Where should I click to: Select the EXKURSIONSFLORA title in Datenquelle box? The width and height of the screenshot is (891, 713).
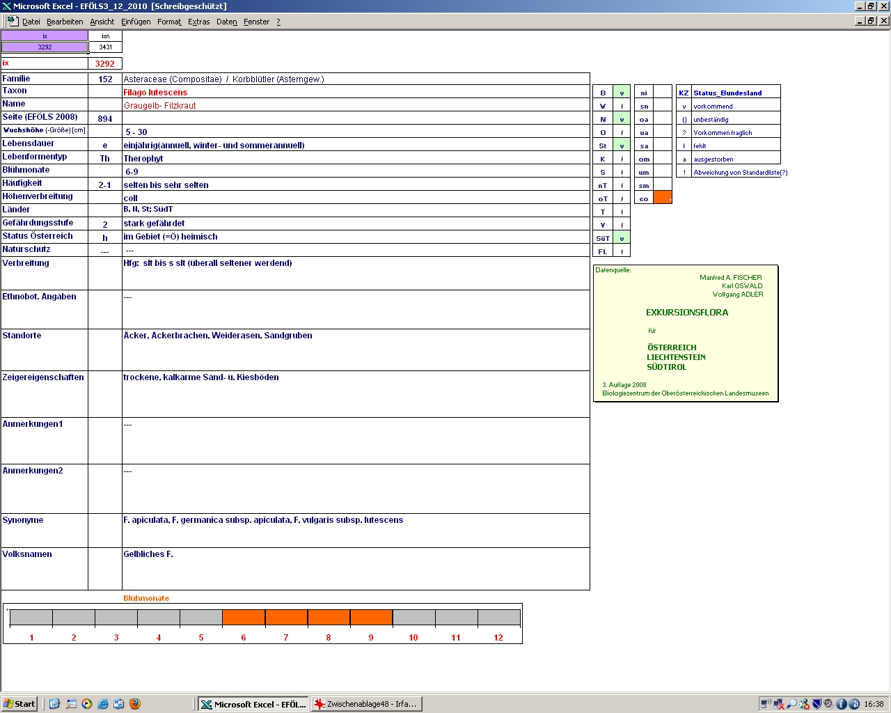click(x=687, y=313)
